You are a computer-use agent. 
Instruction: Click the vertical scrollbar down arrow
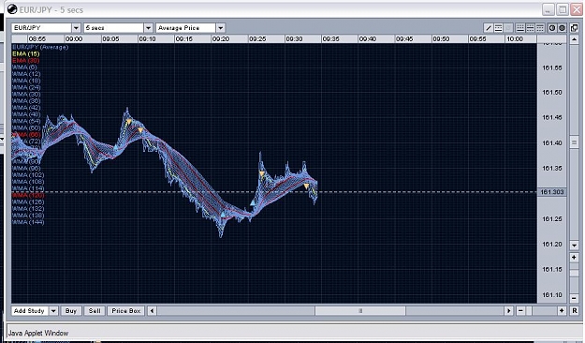[x=574, y=246]
